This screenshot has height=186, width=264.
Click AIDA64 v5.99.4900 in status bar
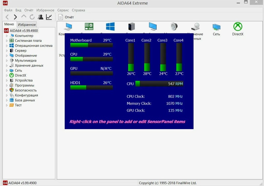tap(22, 183)
